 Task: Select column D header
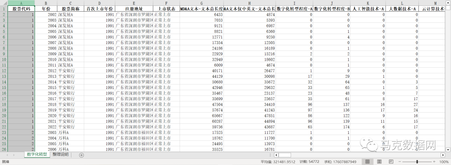[99, 3]
